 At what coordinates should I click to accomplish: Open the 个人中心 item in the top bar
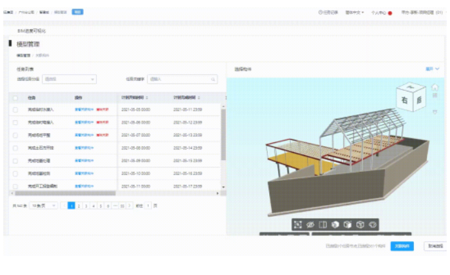click(379, 12)
